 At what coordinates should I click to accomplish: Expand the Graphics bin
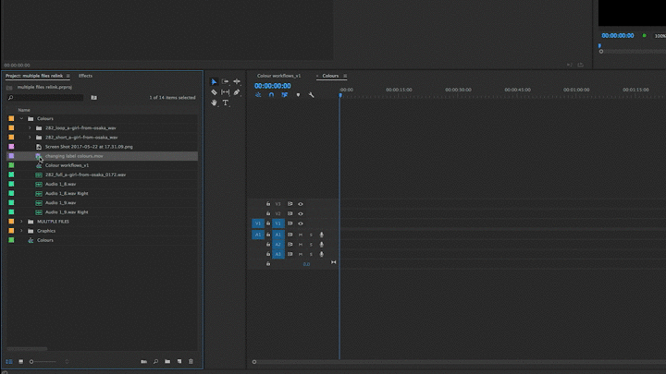[21, 231]
